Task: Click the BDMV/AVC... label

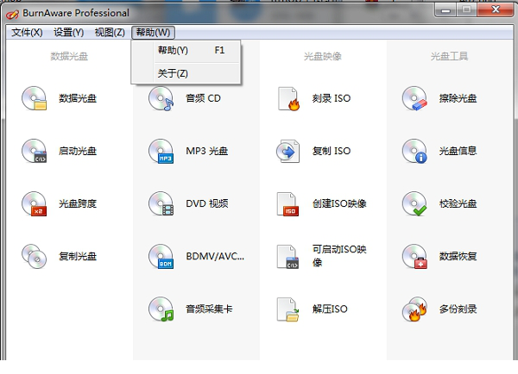Action: 215,256
